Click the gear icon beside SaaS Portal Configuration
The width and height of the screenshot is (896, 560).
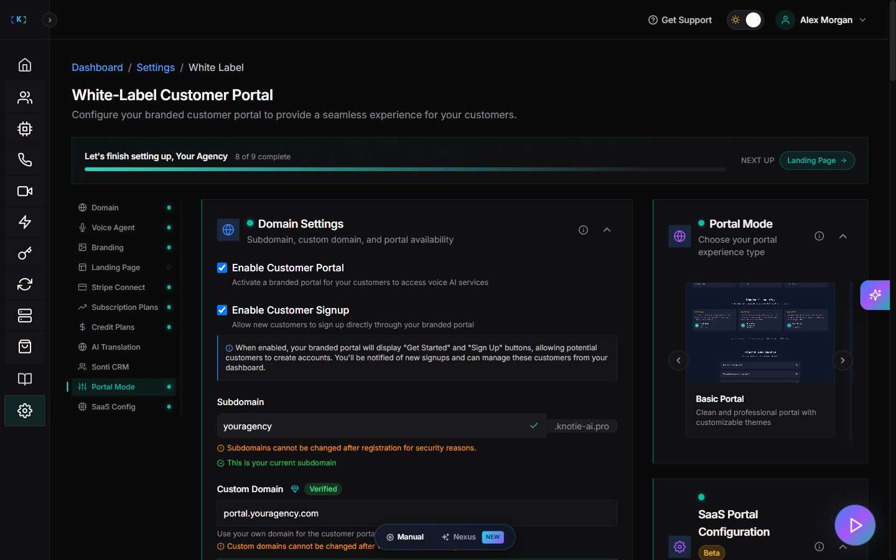pyautogui.click(x=679, y=547)
